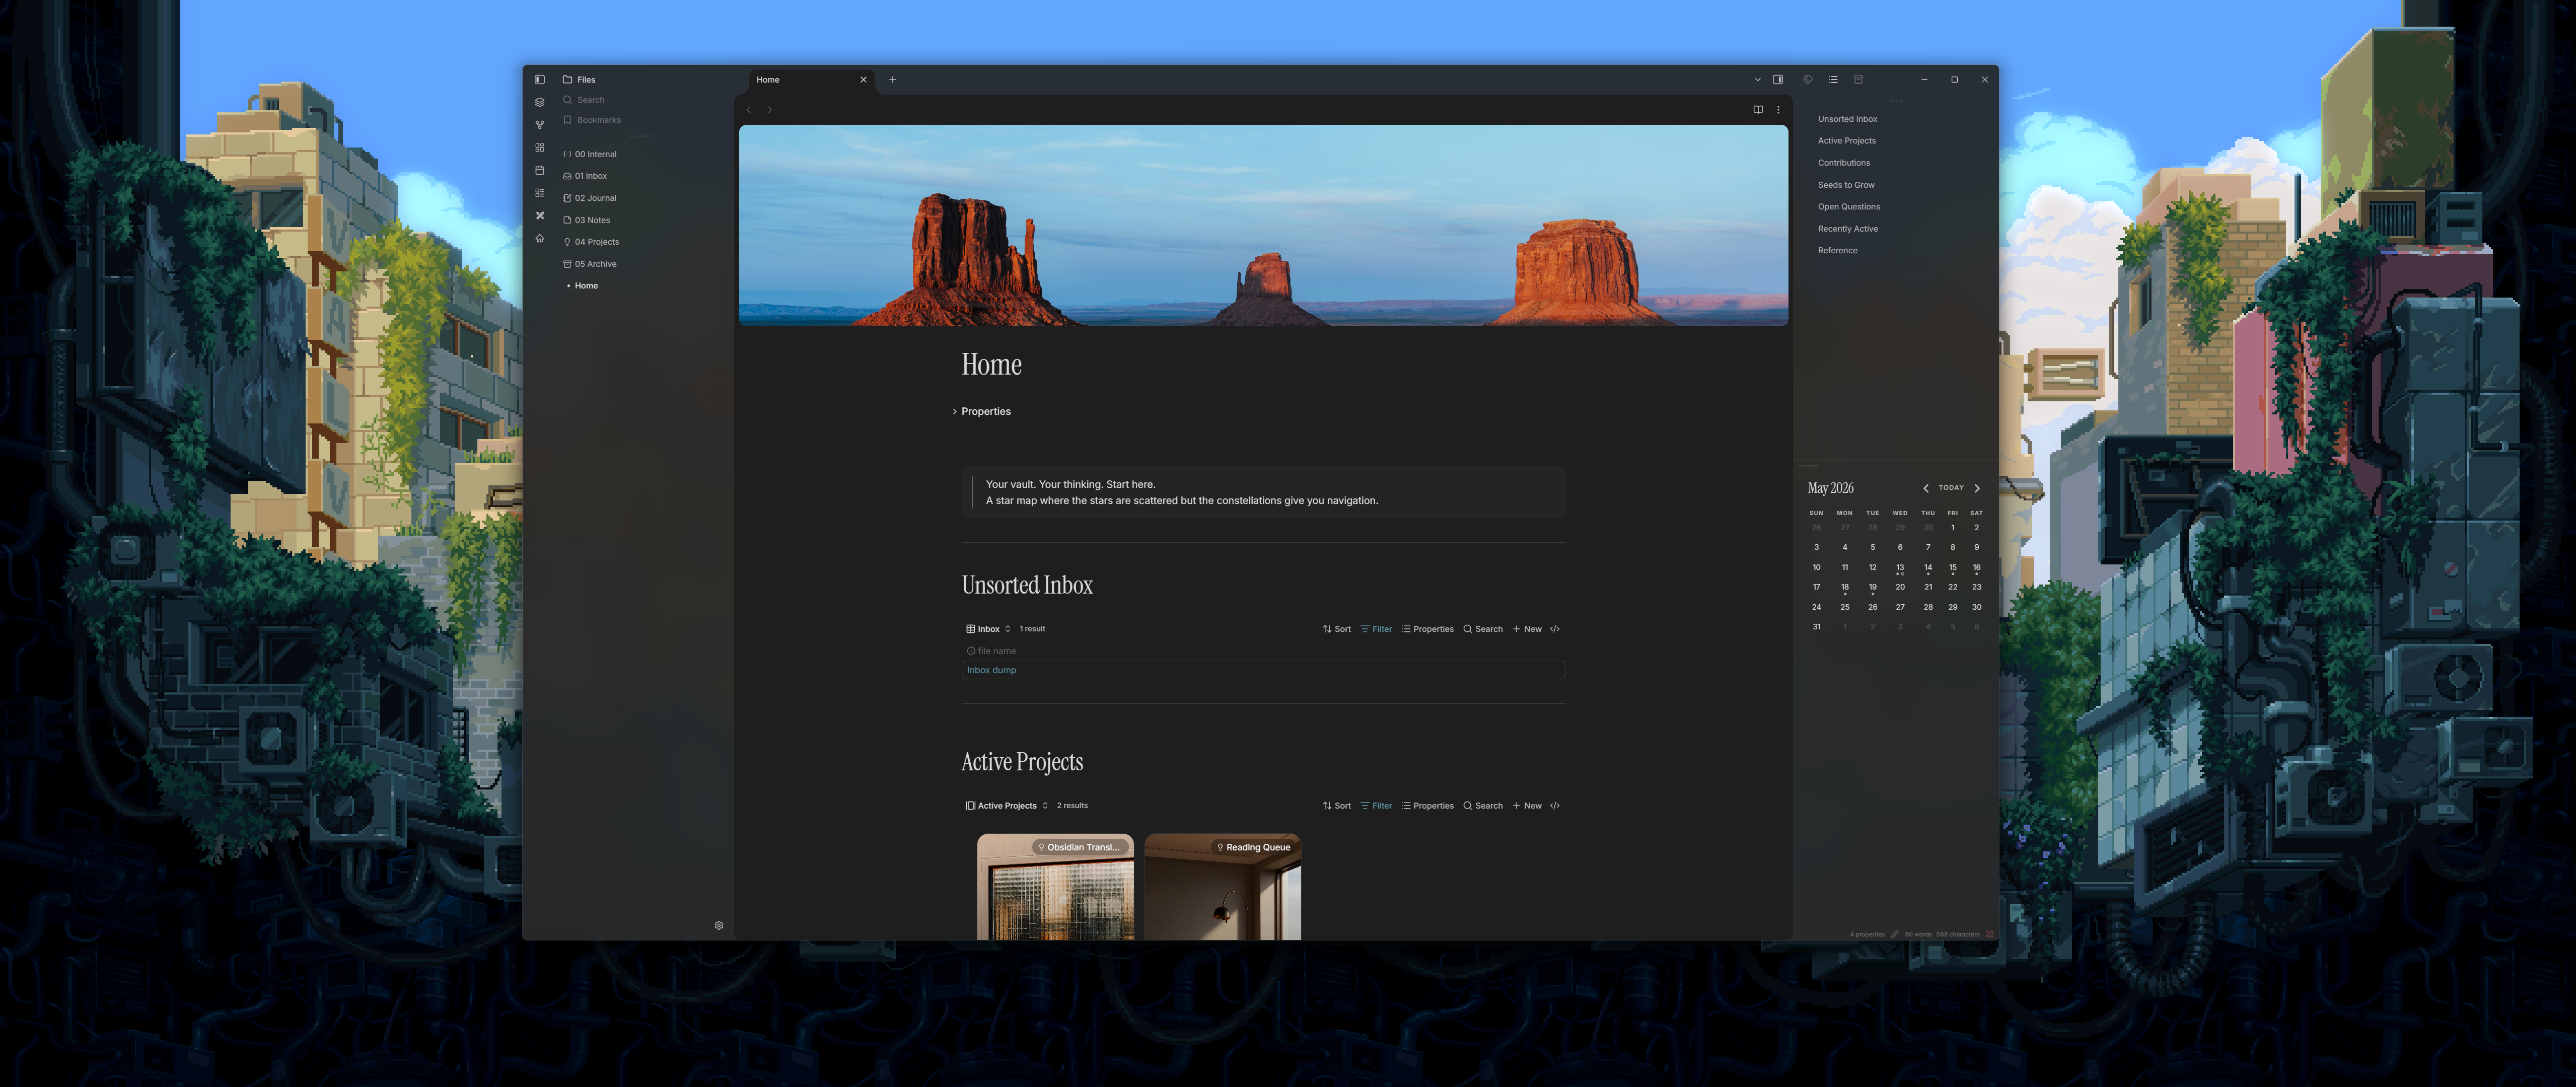Screen dimensions: 2576x1087
Task: Show code view for Unsorted Inbox base
Action: pyautogui.click(x=1555, y=629)
